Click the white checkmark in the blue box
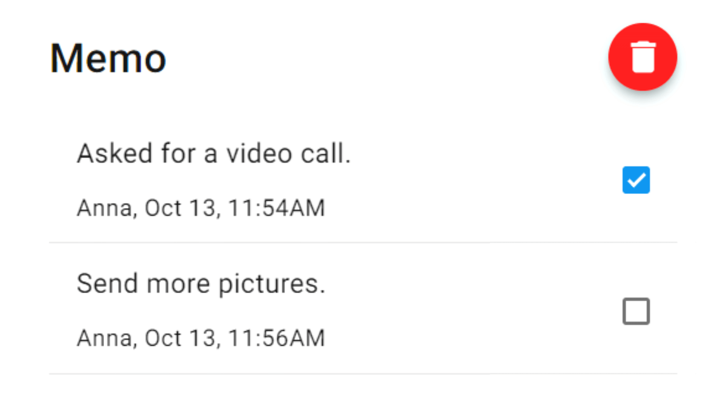This screenshot has height=407, width=724. [x=636, y=180]
